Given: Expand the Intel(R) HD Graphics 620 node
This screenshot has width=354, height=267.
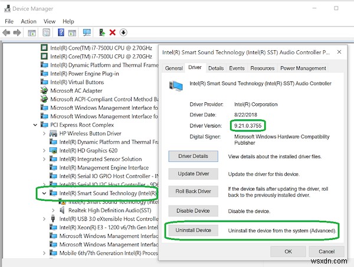Looking at the screenshot, I should 44,151.
